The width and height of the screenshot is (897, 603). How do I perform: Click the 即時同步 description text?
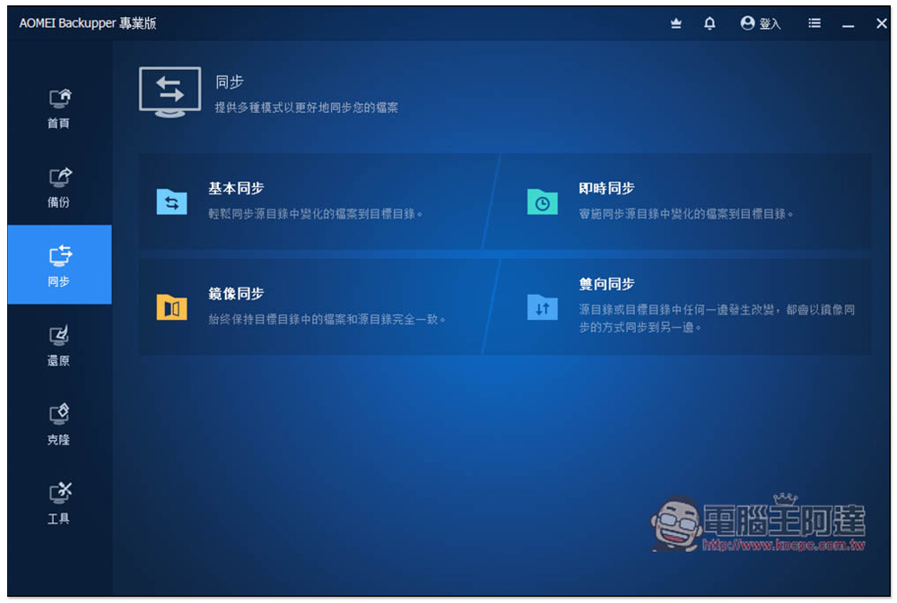pyautogui.click(x=686, y=214)
